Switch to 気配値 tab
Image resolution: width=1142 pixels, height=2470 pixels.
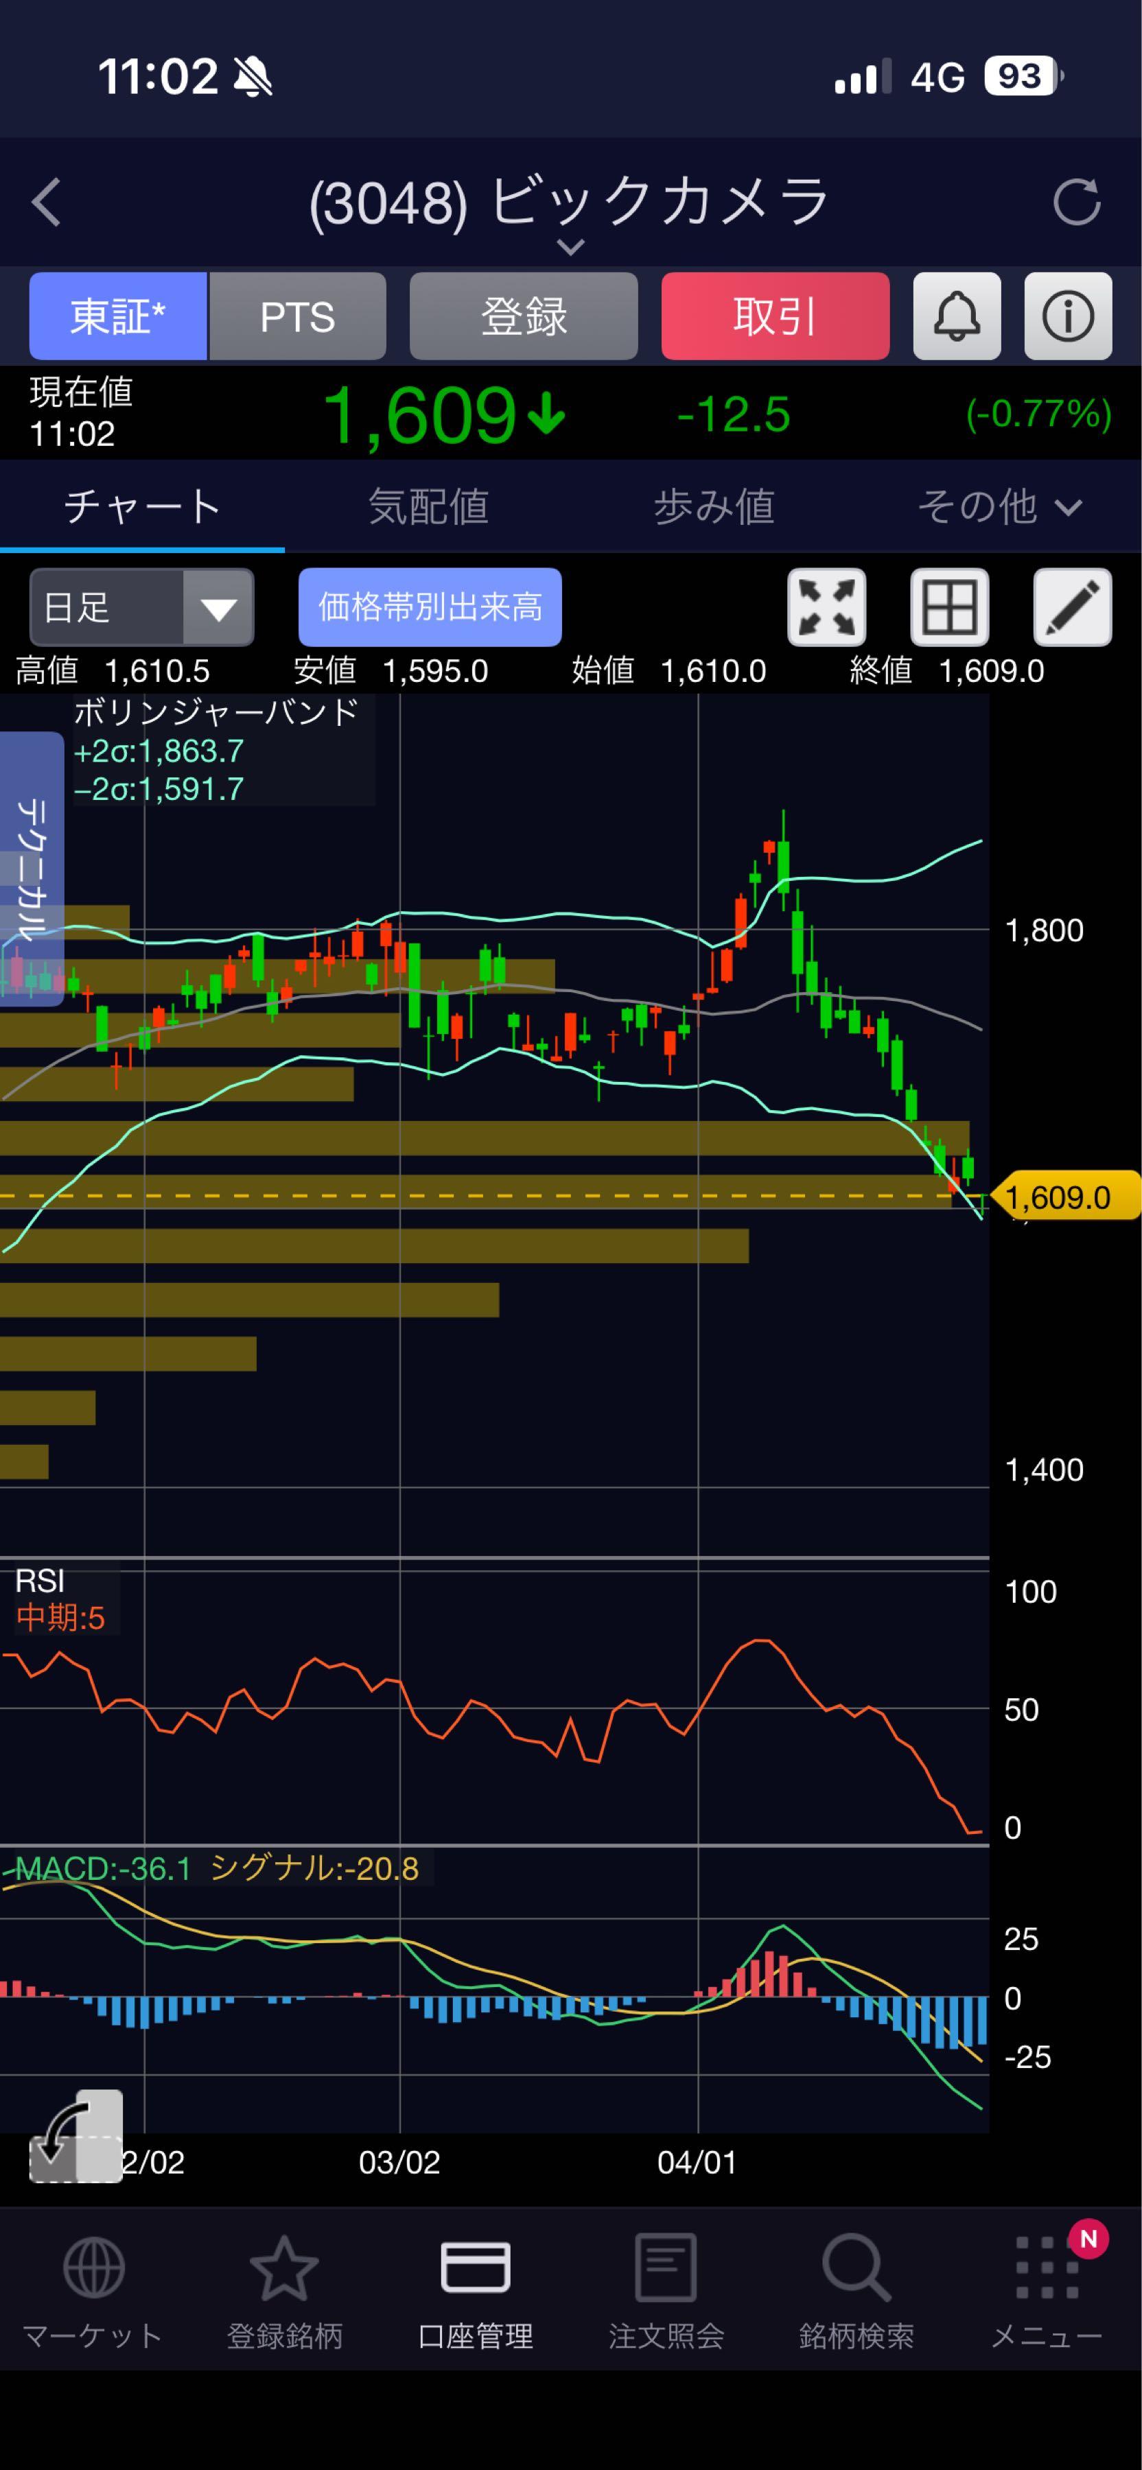(x=428, y=506)
